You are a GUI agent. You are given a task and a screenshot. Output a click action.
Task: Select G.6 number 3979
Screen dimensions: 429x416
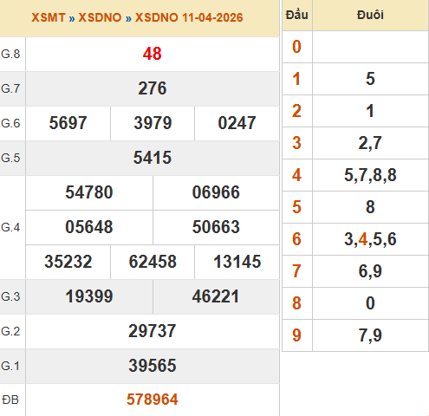point(153,123)
